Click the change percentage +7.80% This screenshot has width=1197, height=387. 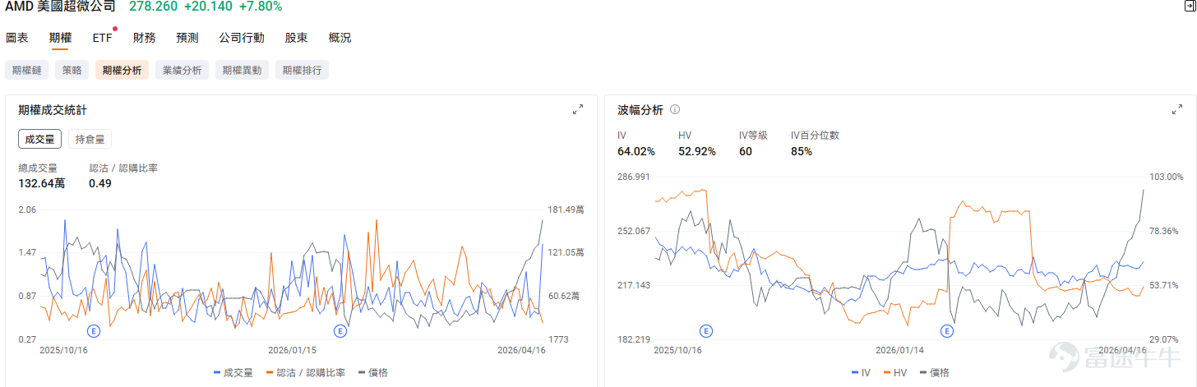[261, 7]
